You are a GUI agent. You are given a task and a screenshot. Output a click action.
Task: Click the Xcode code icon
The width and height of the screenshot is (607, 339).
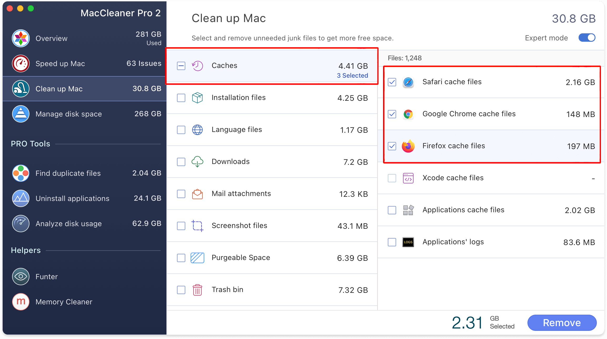(408, 178)
